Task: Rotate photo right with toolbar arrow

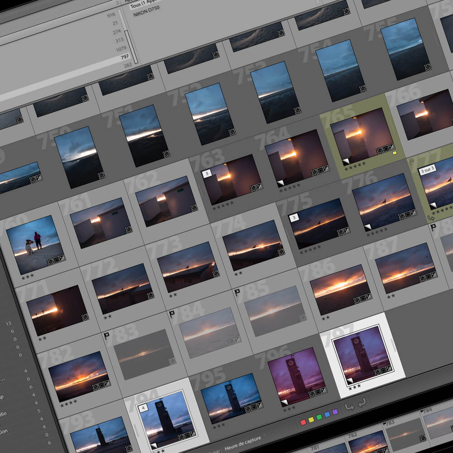Action: coord(362,402)
